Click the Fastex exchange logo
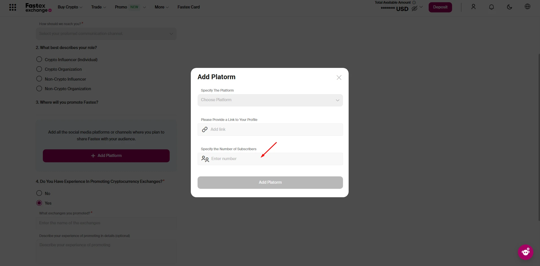 (x=38, y=8)
